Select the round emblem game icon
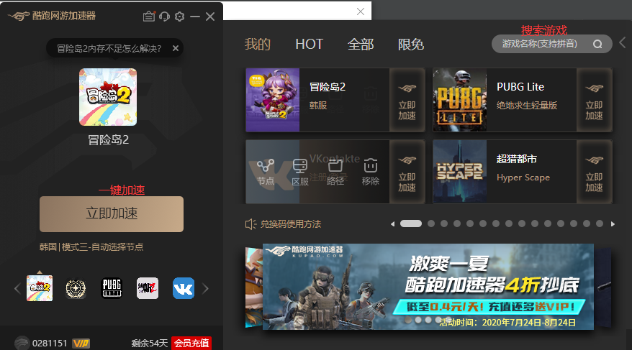Screen dimensions: 632x350 pos(76,288)
